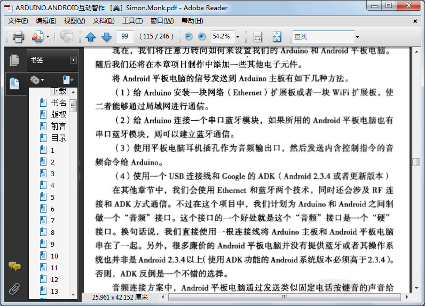Screen dimensions: 425x306
Task: Select bookmark chapter 12
Action: pyautogui.click(x=54, y=280)
